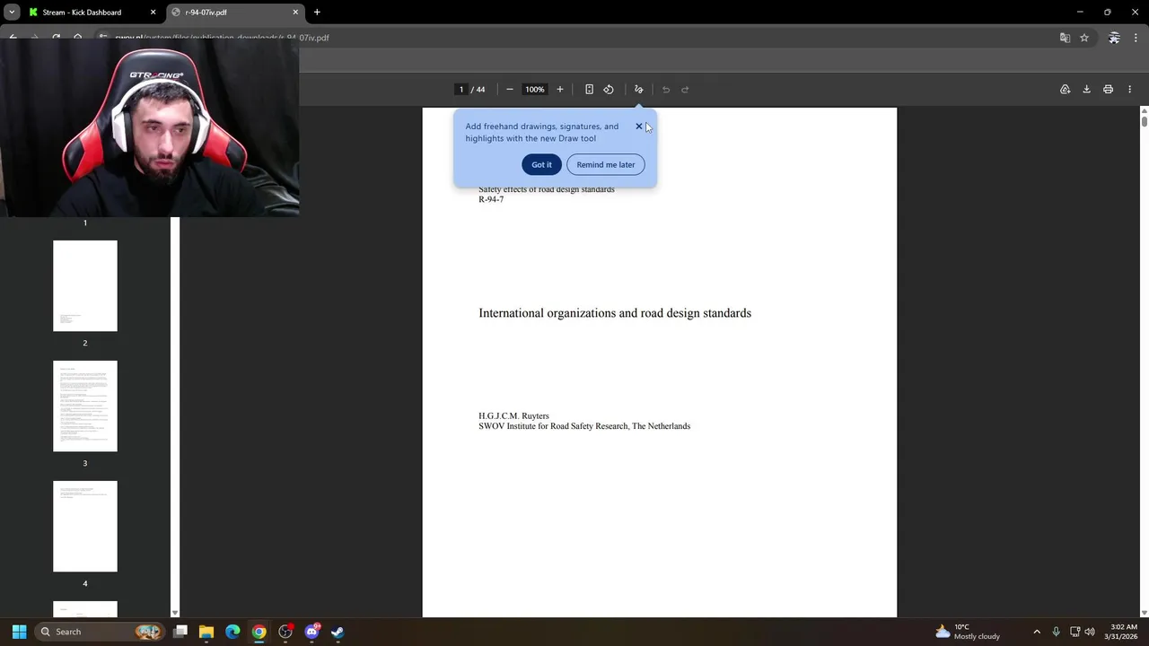
Task: Toggle fit to page icon
Action: tap(589, 90)
